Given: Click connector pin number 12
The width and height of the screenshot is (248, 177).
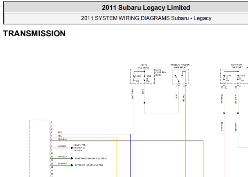Looking at the screenshot, I should click(x=52, y=160).
